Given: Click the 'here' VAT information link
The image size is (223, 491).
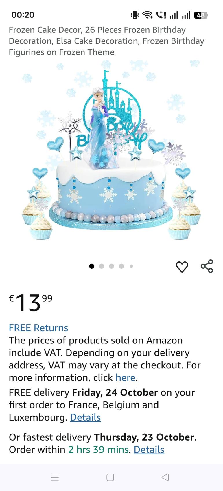Looking at the screenshot, I should [x=125, y=377].
